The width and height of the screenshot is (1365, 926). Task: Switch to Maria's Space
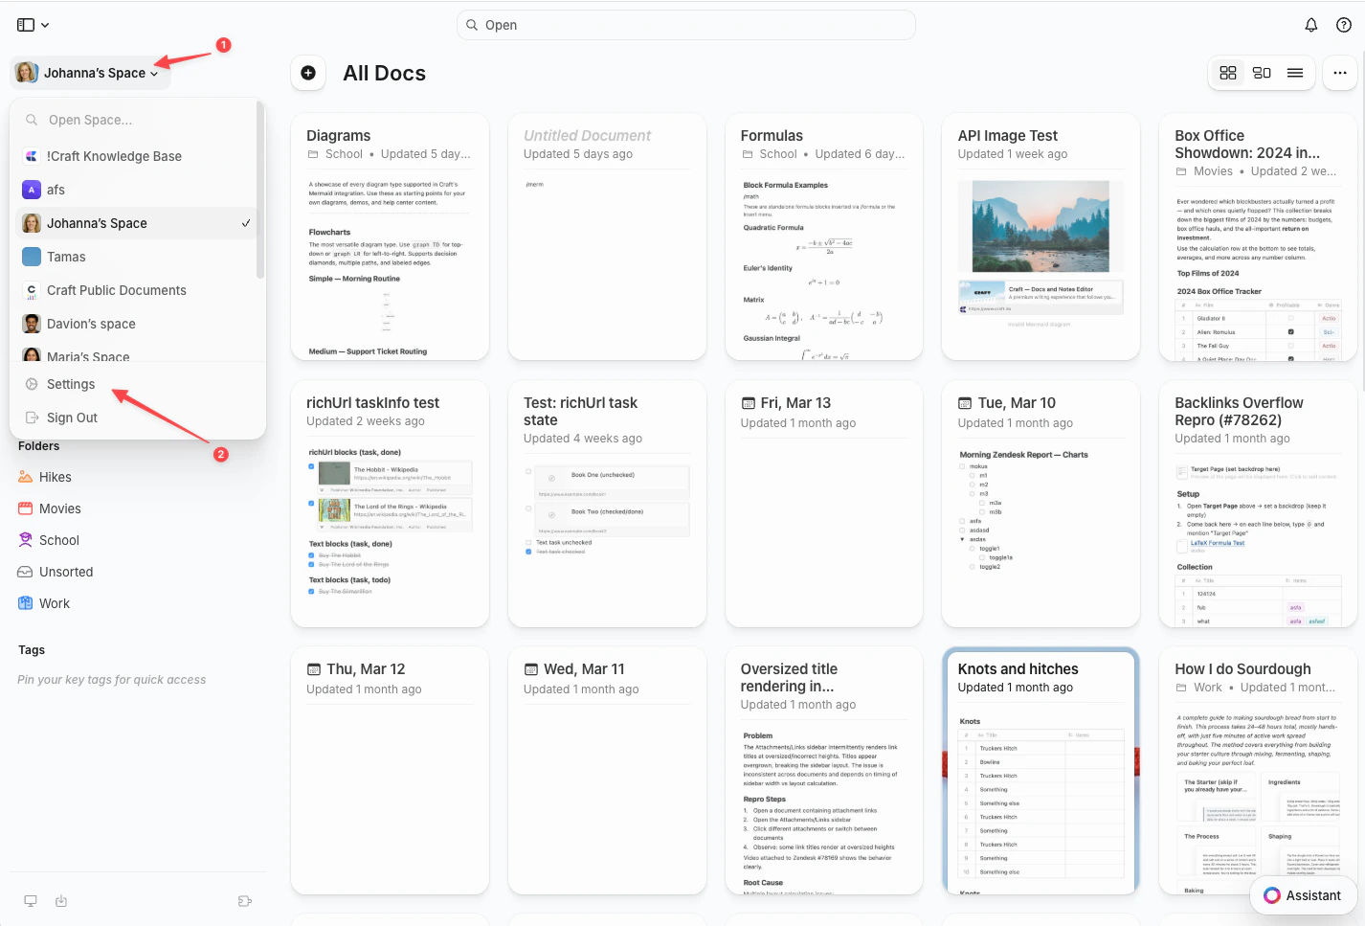pyautogui.click(x=136, y=355)
